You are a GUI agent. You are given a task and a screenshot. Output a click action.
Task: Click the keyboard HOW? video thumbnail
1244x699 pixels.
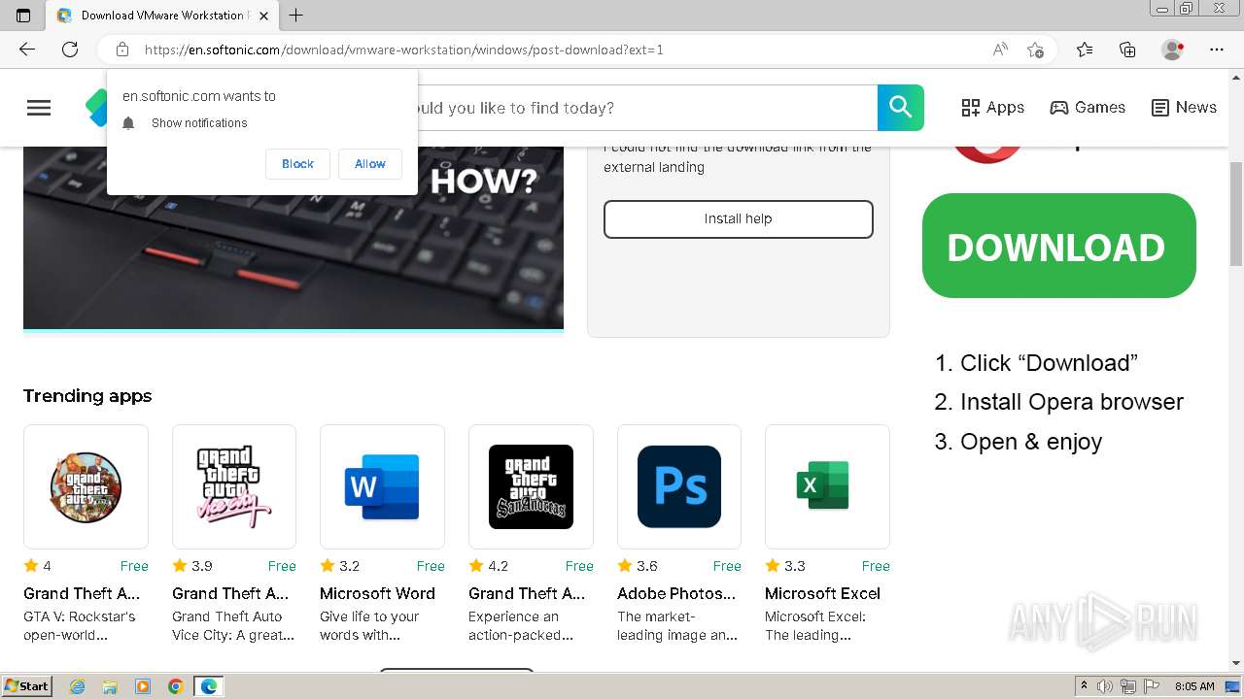[294, 238]
